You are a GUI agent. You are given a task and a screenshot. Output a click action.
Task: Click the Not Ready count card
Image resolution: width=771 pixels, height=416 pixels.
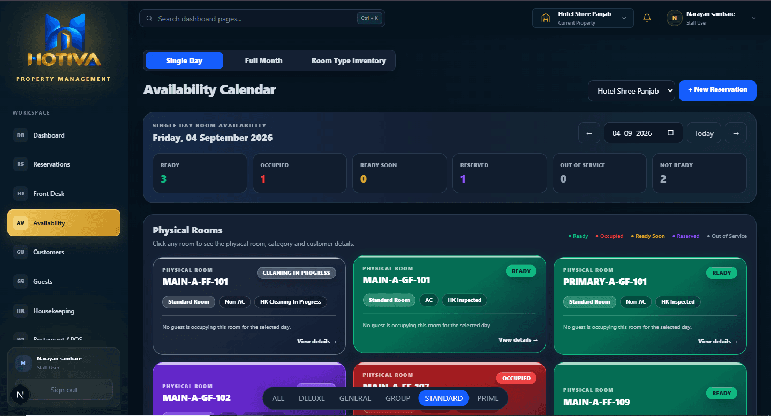pos(699,173)
